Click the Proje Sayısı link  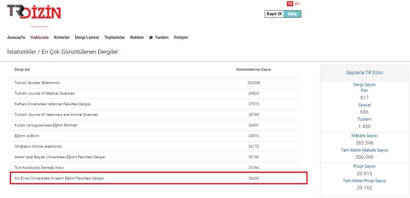[364, 166]
